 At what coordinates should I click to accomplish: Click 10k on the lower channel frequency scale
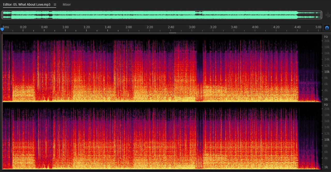coord(327,139)
